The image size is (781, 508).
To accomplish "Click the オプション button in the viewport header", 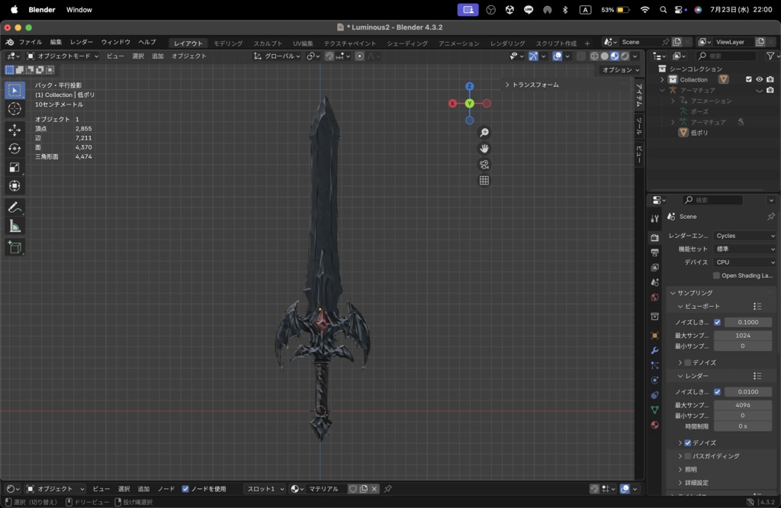I will click(x=618, y=69).
